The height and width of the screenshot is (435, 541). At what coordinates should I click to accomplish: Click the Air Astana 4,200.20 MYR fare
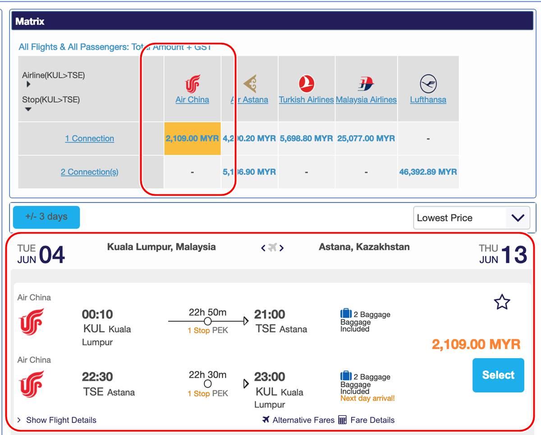click(249, 138)
